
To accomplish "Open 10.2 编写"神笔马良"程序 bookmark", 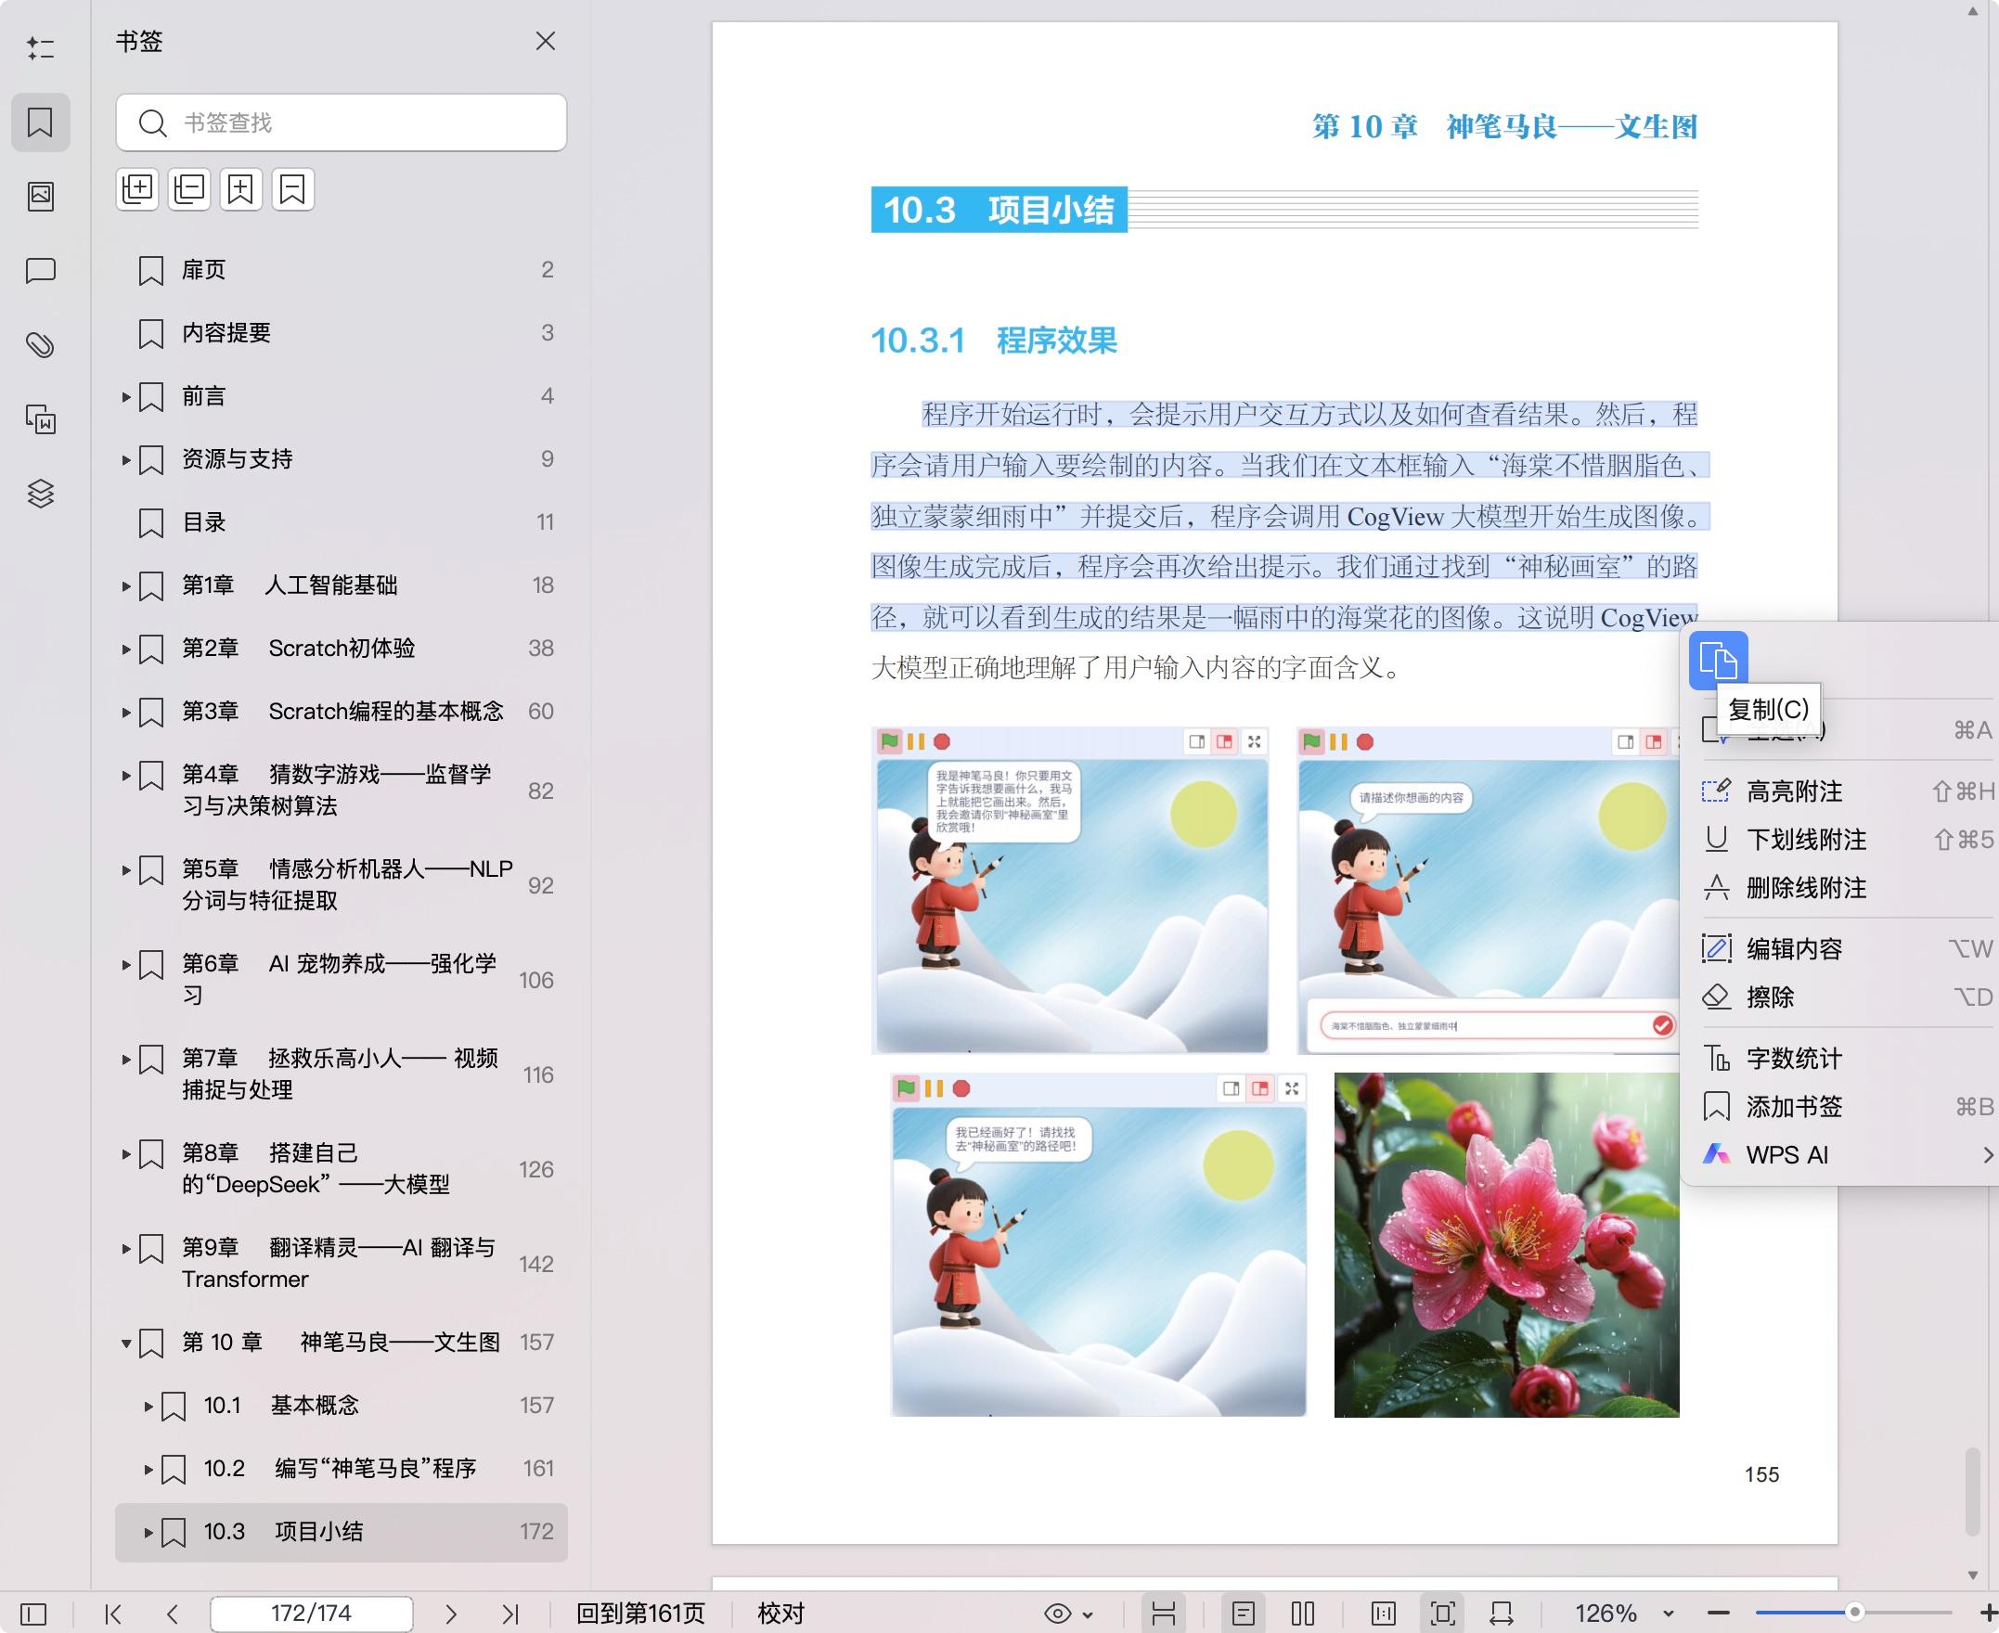I will [342, 1469].
